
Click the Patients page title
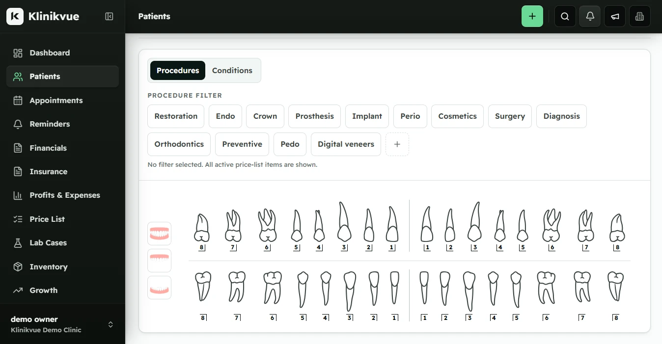click(154, 16)
